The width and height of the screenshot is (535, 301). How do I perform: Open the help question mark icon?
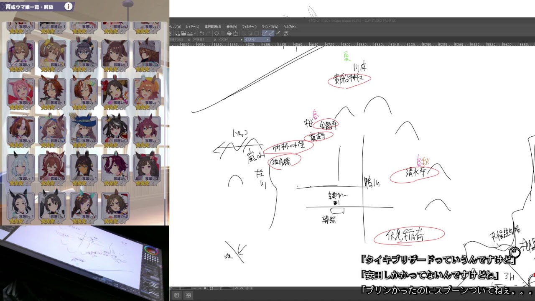(x=286, y=33)
